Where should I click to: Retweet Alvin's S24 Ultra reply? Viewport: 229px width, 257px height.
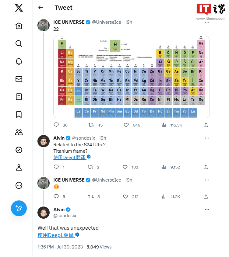(x=90, y=167)
